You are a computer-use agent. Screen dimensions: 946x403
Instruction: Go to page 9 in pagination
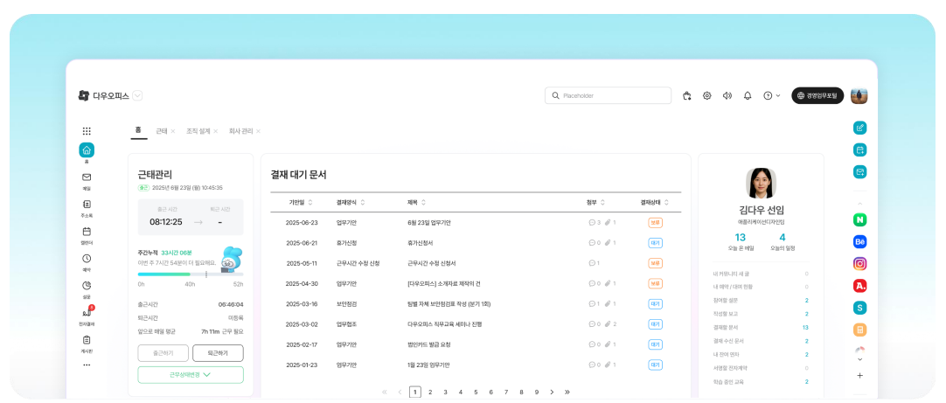tap(536, 393)
